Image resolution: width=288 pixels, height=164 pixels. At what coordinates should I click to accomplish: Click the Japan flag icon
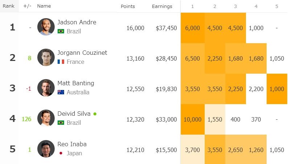pyautogui.click(x=61, y=153)
